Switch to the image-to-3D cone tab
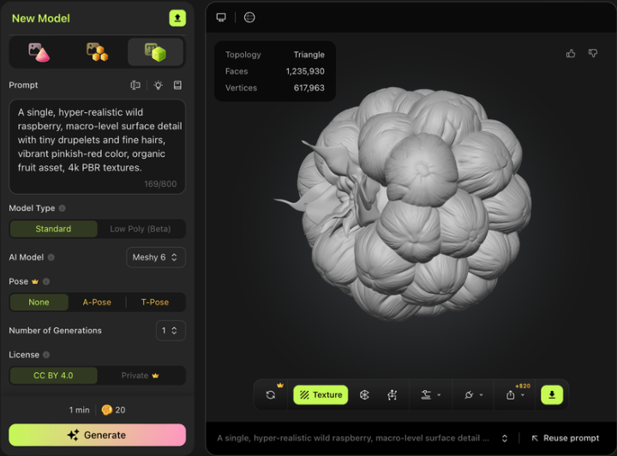Image resolution: width=617 pixels, height=456 pixels. (39, 52)
